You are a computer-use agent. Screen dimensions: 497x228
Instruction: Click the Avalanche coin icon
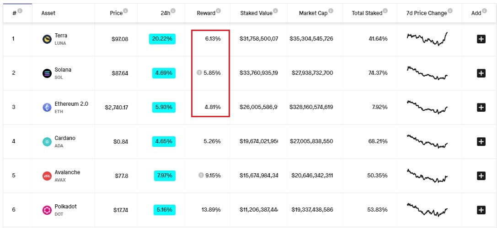tap(47, 176)
